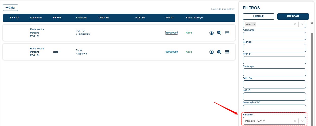Click the Endereço column header
Screen dimensions: 316x126
click(81, 18)
